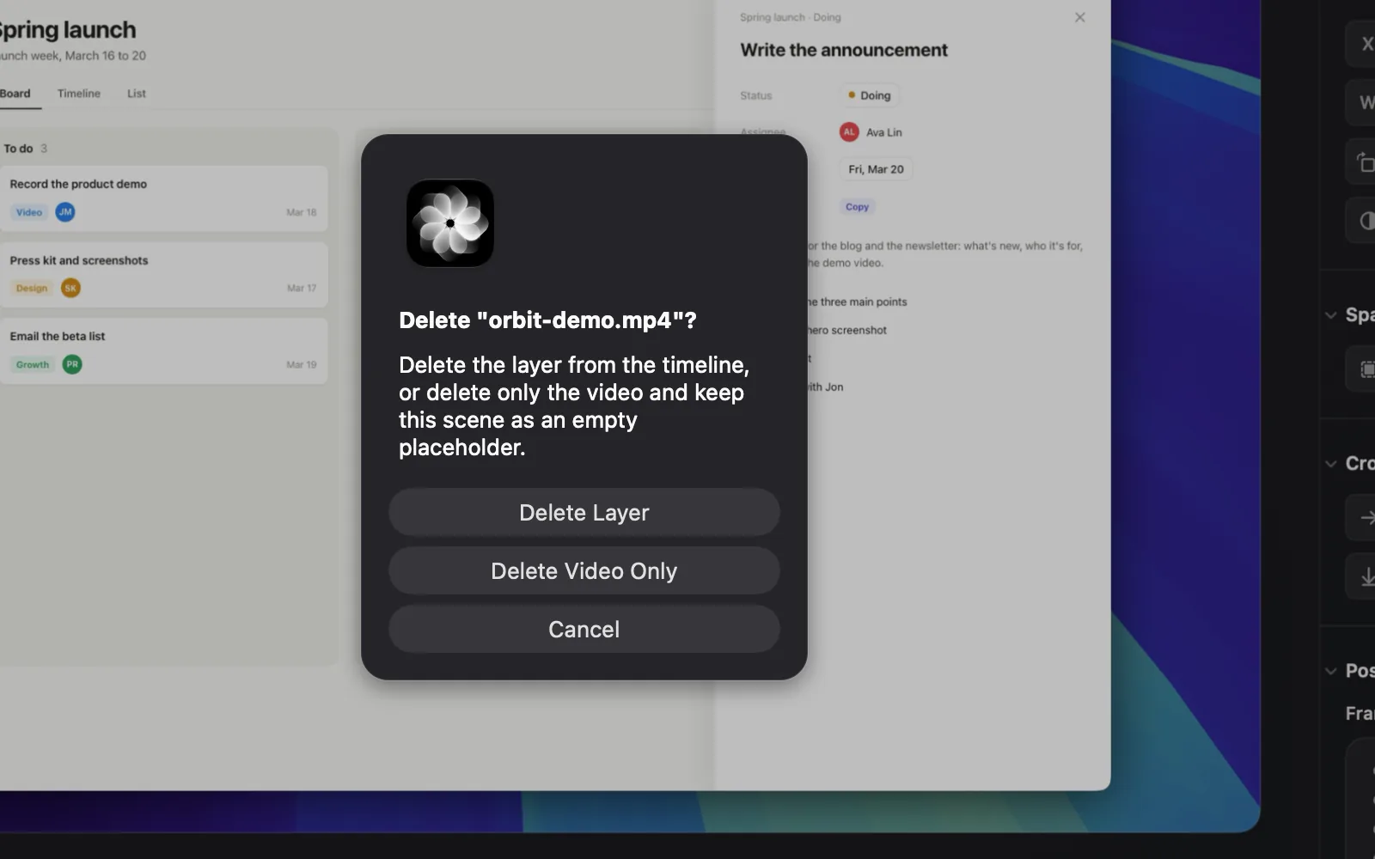1375x859 pixels.
Task: Click the To do column header
Action: tap(18, 149)
